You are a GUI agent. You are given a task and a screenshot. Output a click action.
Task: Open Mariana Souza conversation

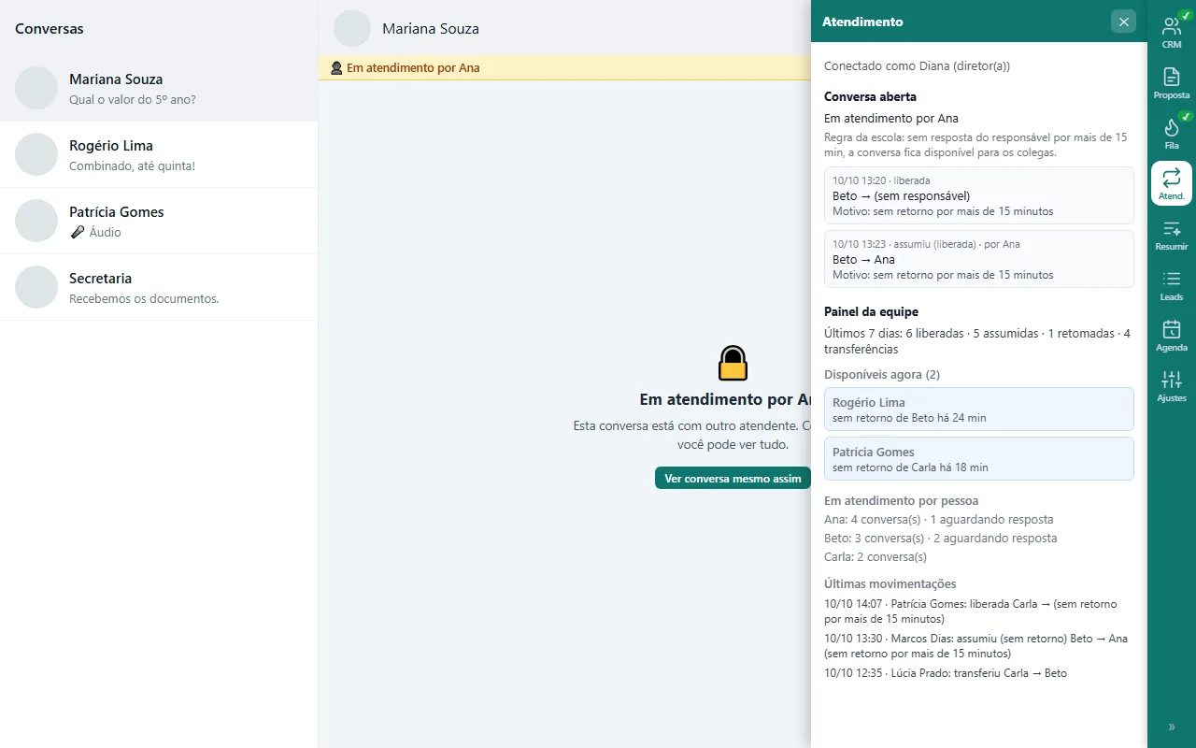pos(159,88)
